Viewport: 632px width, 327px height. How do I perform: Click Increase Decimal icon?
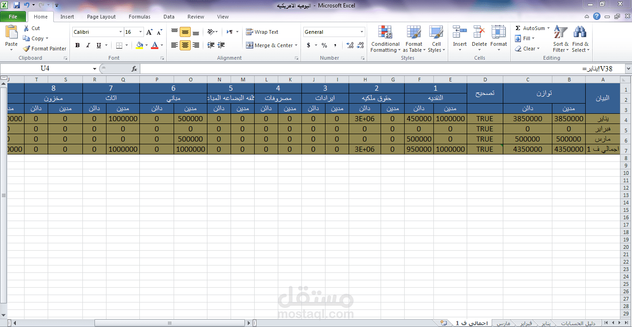pos(350,45)
